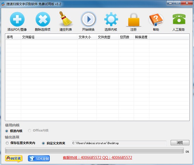Click the 删除选择项 X icon
This screenshot has height=165, width=194.
coord(43,19)
